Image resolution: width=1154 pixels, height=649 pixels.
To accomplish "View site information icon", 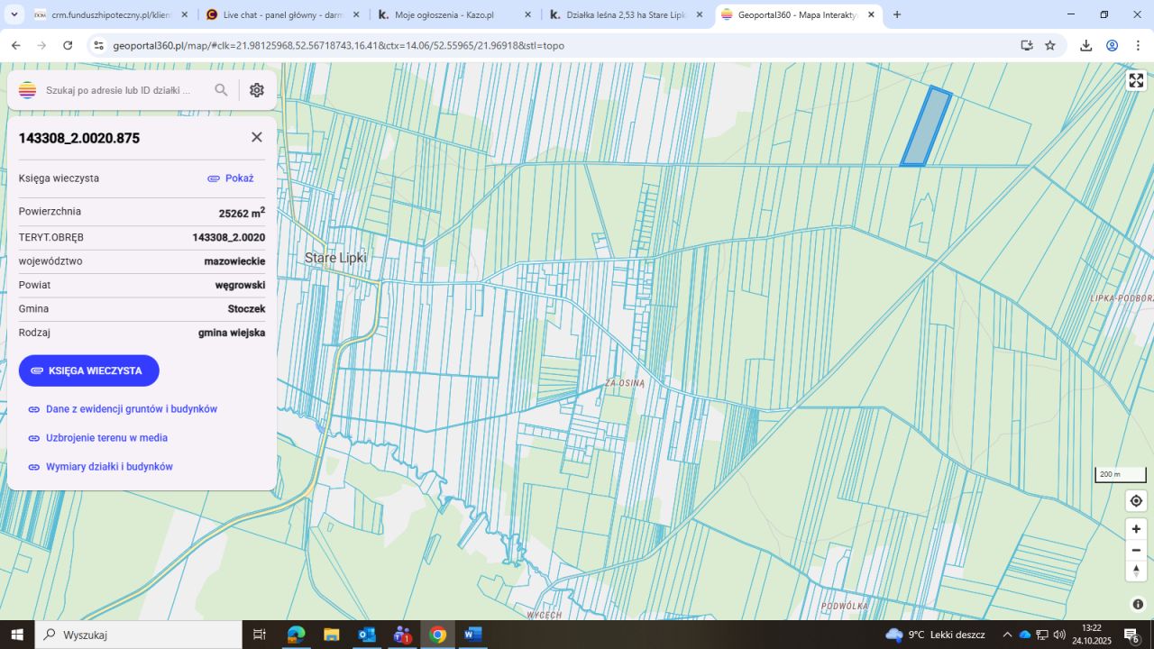I will point(98,45).
